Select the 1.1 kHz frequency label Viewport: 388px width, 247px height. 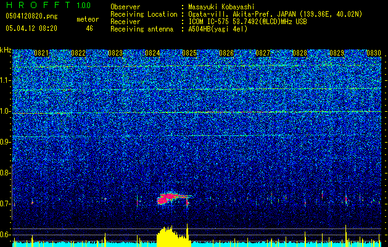click(x=5, y=80)
